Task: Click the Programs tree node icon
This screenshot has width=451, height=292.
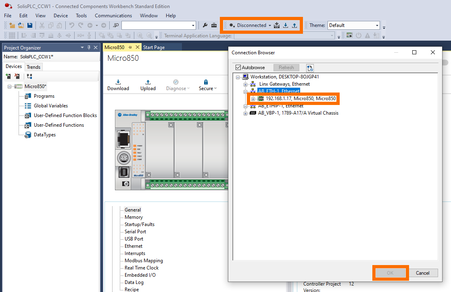Action: [x=28, y=96]
